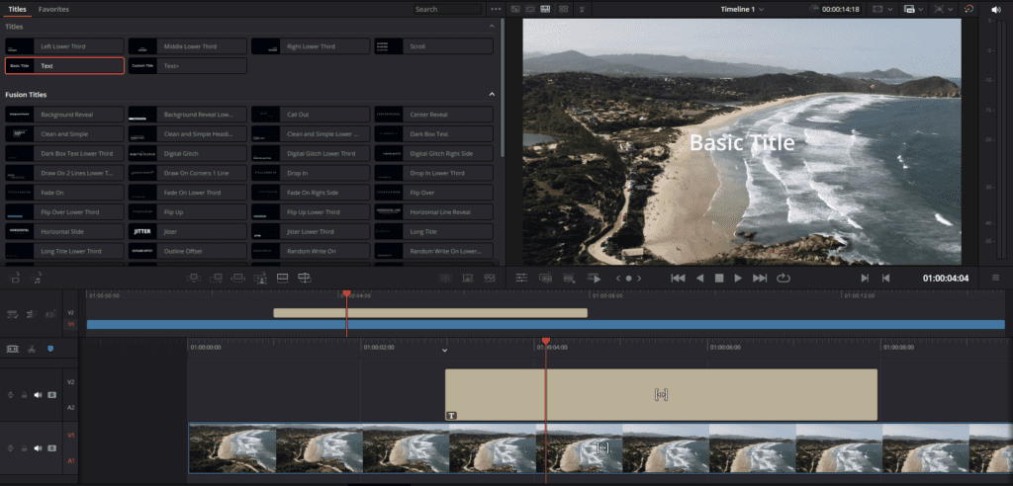This screenshot has width=1013, height=486.
Task: Click the Fast Review playback icon
Action: point(594,279)
